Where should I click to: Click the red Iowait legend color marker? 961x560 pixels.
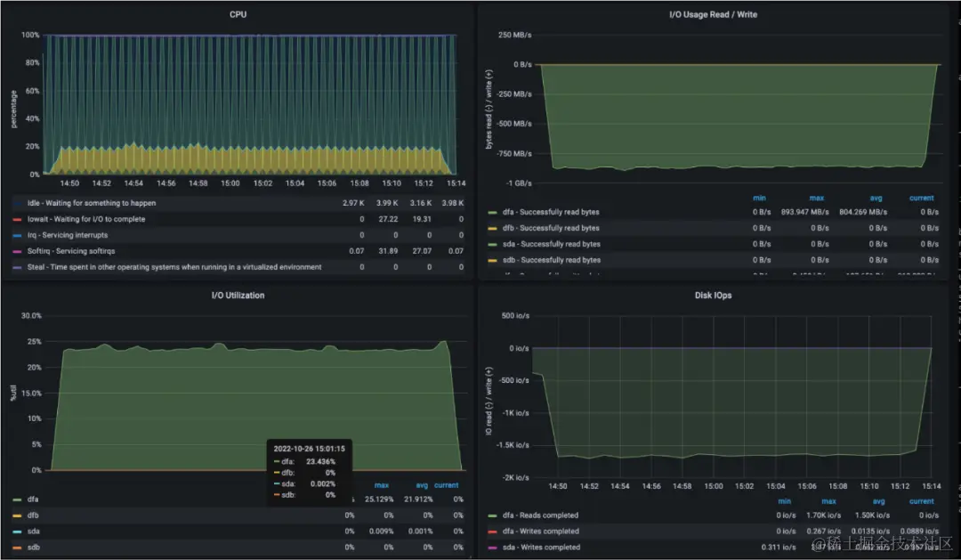[17, 219]
